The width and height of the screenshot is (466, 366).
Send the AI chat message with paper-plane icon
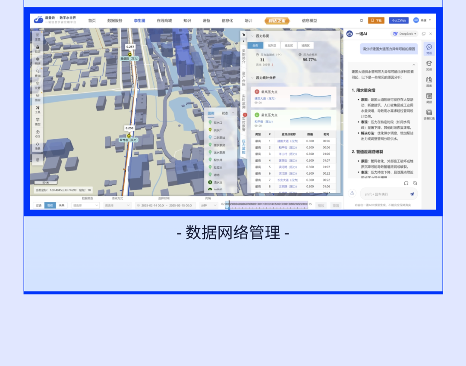tap(412, 194)
